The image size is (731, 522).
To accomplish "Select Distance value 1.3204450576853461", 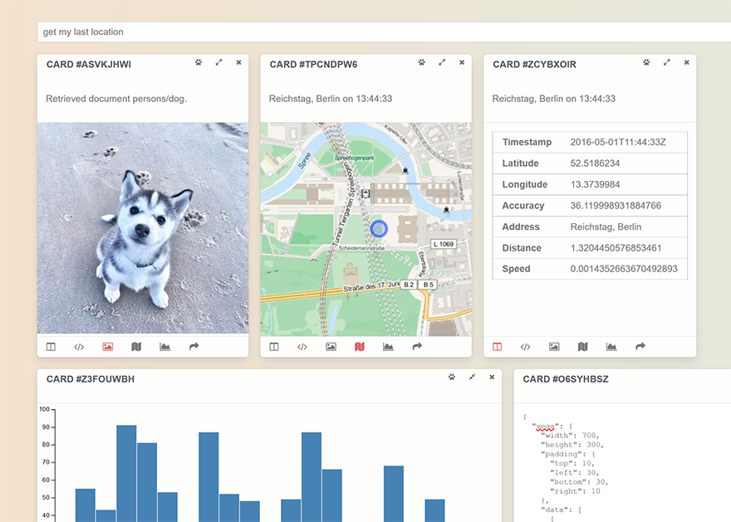I will coord(616,248).
